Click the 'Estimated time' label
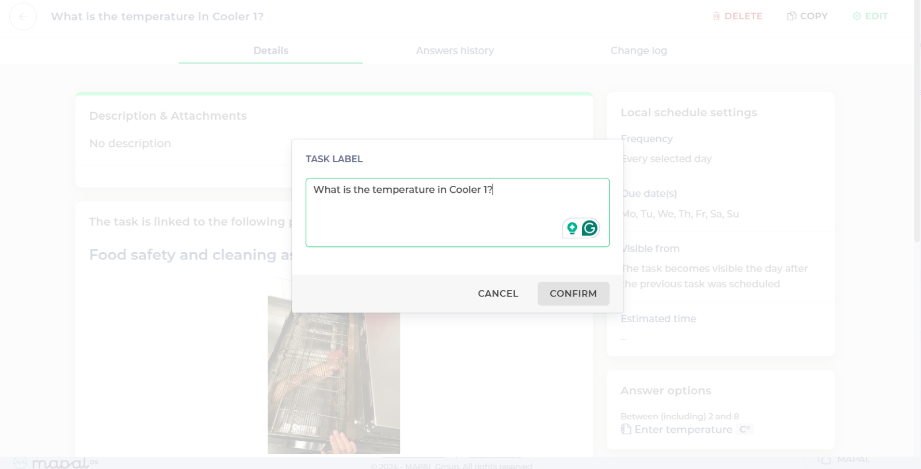 point(658,319)
